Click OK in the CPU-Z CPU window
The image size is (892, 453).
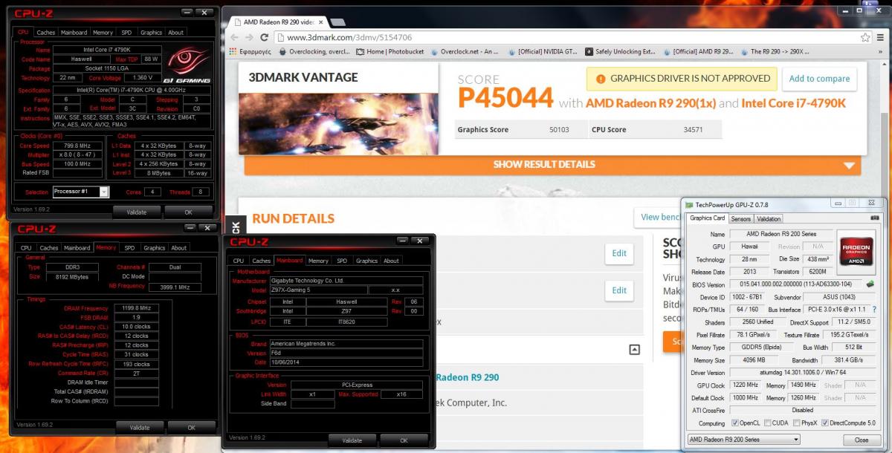click(x=189, y=212)
